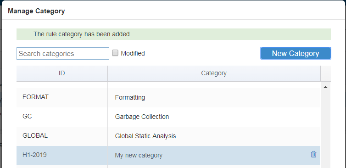Focus the Search categories field
346x168 pixels.
(x=63, y=53)
